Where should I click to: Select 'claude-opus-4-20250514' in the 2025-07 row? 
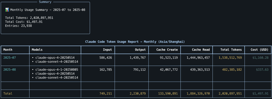pyautogui.click(x=55, y=58)
